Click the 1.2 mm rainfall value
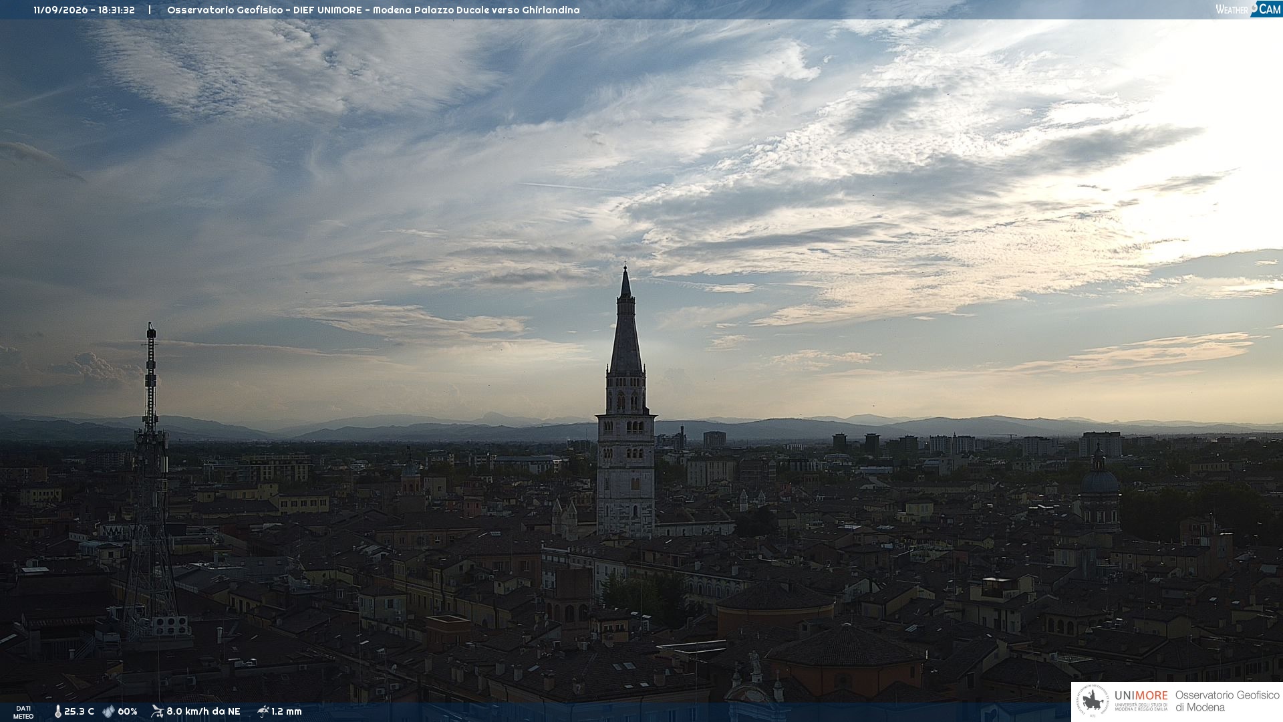1283x722 pixels. [286, 711]
